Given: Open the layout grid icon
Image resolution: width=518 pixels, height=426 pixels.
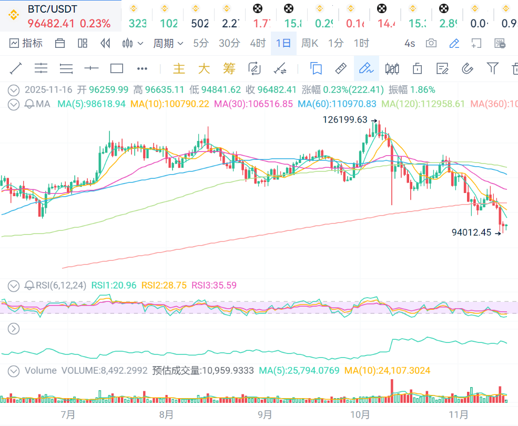Looking at the screenshot, I should (x=83, y=43).
